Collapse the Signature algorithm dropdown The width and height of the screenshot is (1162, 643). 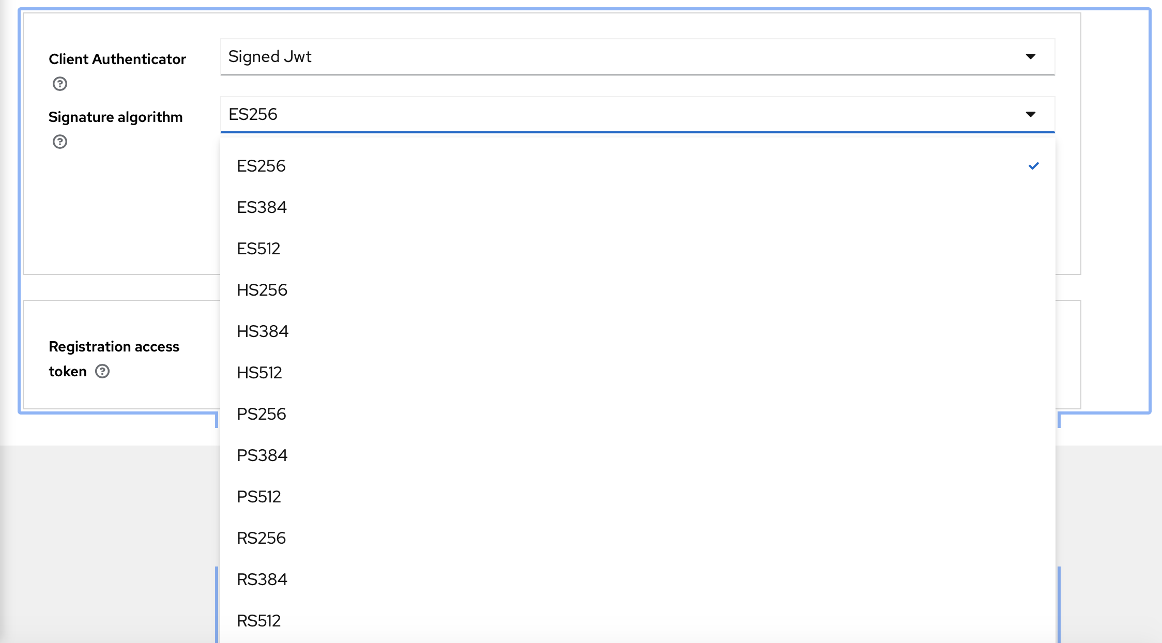[637, 115]
